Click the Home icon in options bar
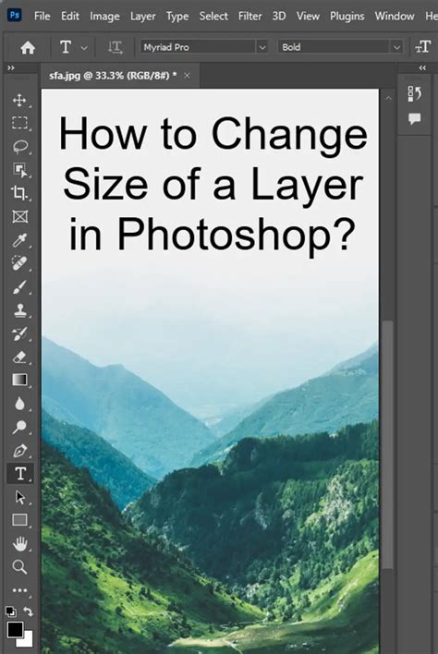Image resolution: width=438 pixels, height=654 pixels. [28, 47]
